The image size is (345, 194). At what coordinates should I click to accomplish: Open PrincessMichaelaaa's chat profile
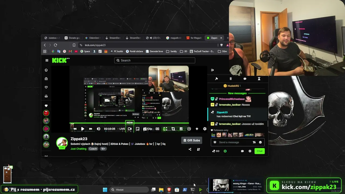[232, 99]
